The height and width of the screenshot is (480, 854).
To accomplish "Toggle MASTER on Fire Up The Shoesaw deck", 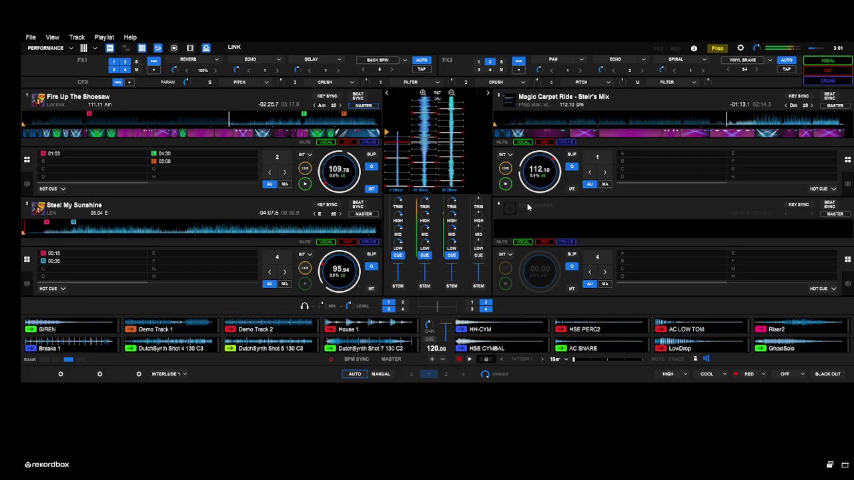I will tap(364, 106).
